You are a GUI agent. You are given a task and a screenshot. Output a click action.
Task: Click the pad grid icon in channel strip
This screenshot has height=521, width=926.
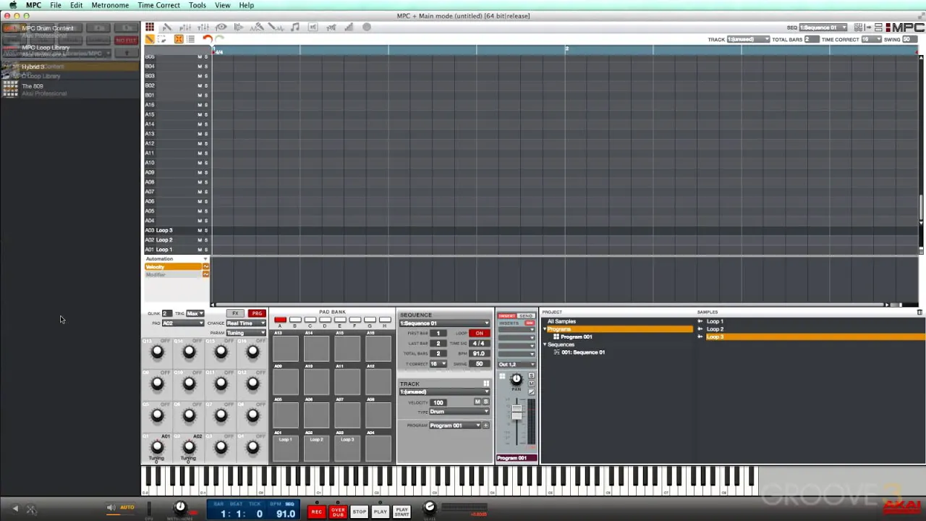[502, 376]
